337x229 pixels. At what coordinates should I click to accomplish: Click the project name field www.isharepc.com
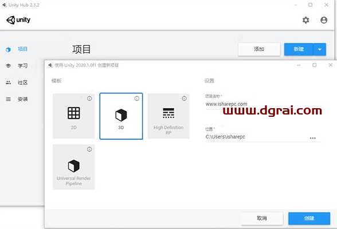(x=262, y=104)
